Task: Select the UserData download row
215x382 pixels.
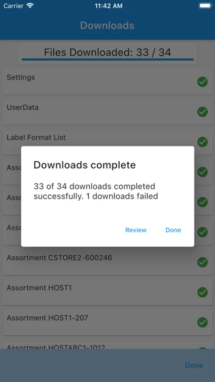Action: pos(108,112)
